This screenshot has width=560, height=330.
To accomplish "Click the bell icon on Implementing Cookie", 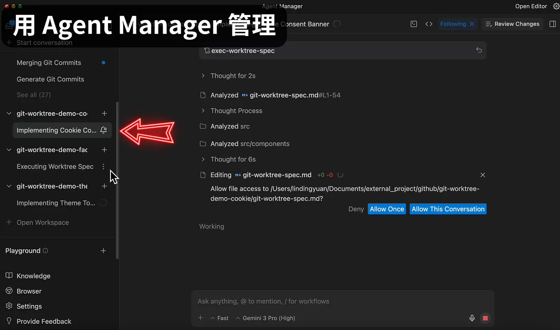I will pyautogui.click(x=104, y=130).
